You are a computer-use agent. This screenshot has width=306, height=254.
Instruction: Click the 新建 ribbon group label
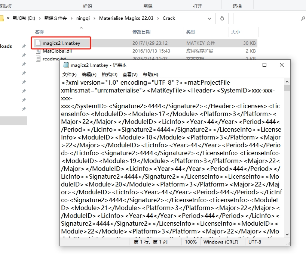point(148,6)
